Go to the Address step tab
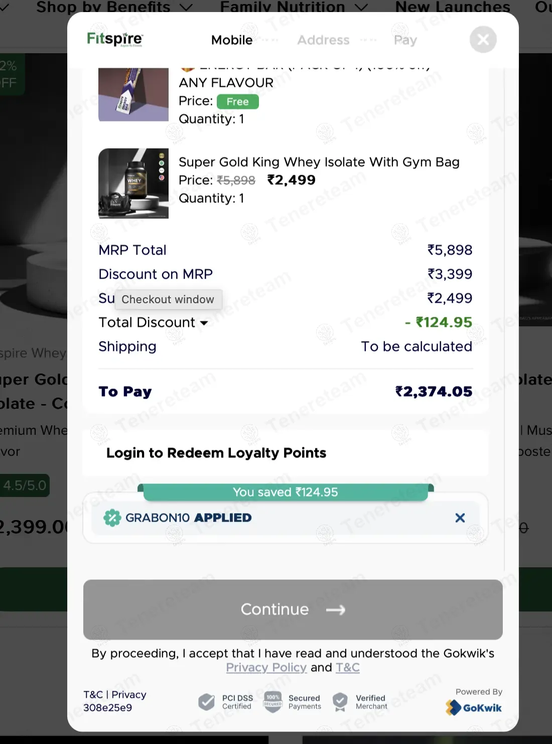 (x=323, y=40)
